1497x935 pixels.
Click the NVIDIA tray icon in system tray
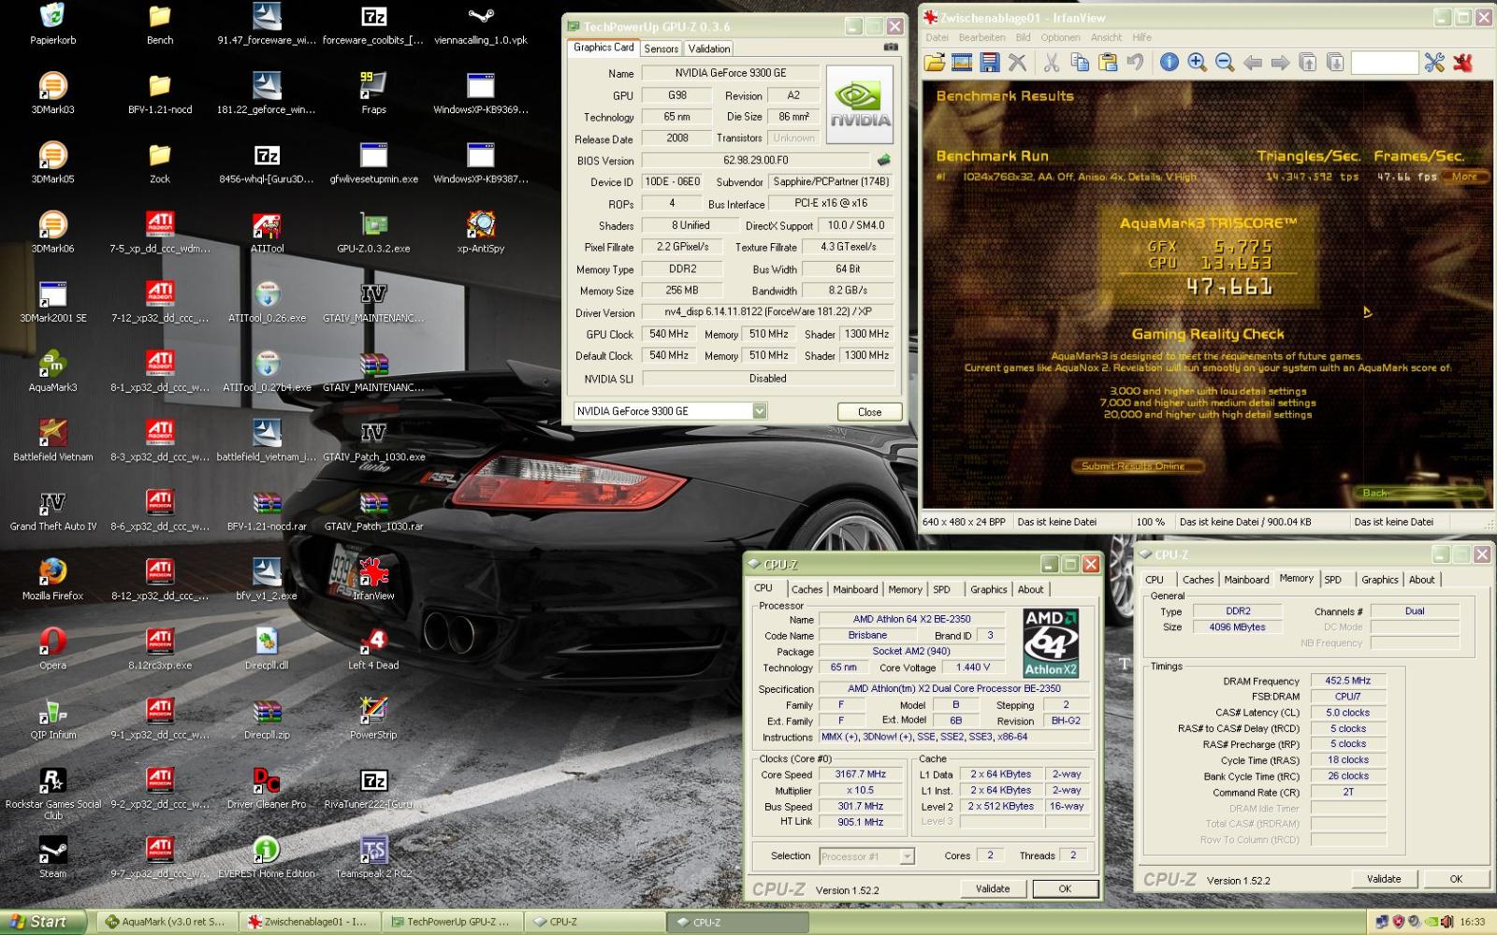pyautogui.click(x=1431, y=922)
